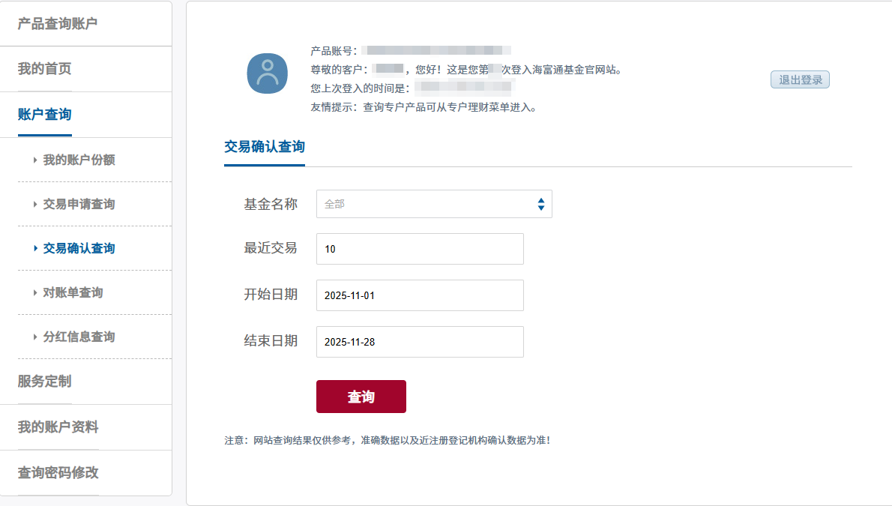Viewport: 892px width, 506px height.
Task: Click the 开始日期 date field
Action: (420, 295)
